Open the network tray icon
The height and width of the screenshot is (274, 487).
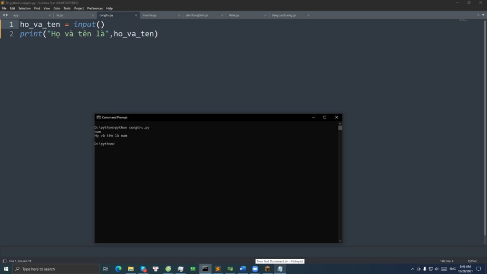[431, 269]
